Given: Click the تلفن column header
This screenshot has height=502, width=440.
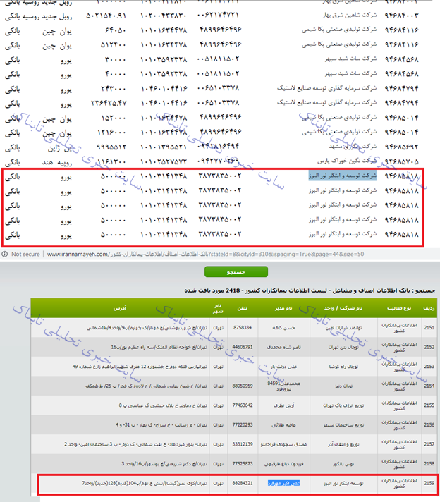Looking at the screenshot, I should [x=240, y=309].
